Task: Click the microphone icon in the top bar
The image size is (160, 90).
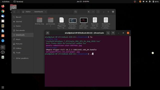Action: point(150,1)
